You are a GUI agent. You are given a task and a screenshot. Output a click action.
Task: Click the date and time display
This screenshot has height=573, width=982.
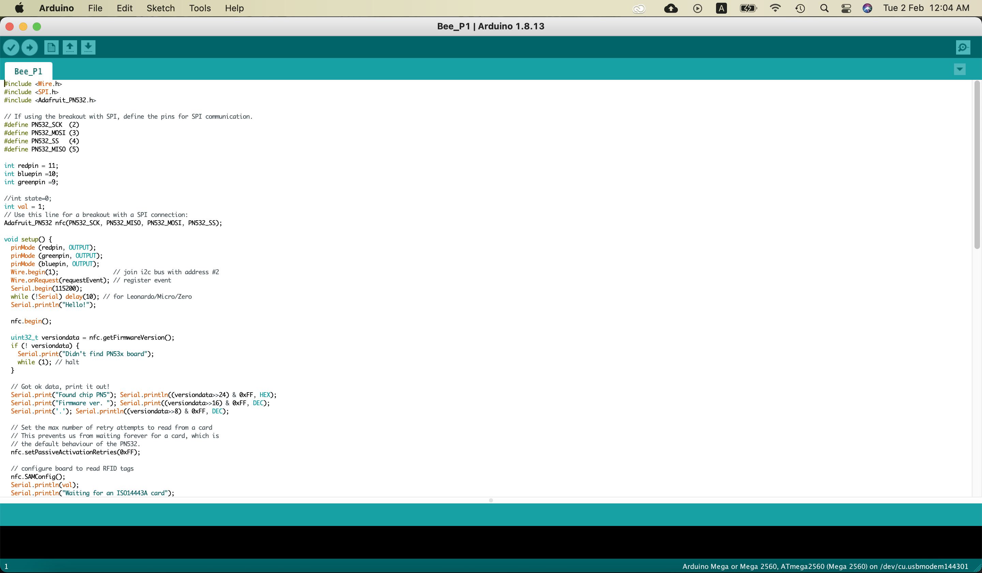click(926, 8)
